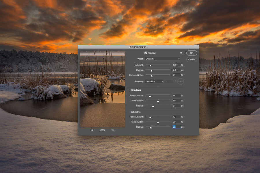Click the Shadows Fade Amount value field
Viewport: 260px width, 173px height.
tap(176, 96)
